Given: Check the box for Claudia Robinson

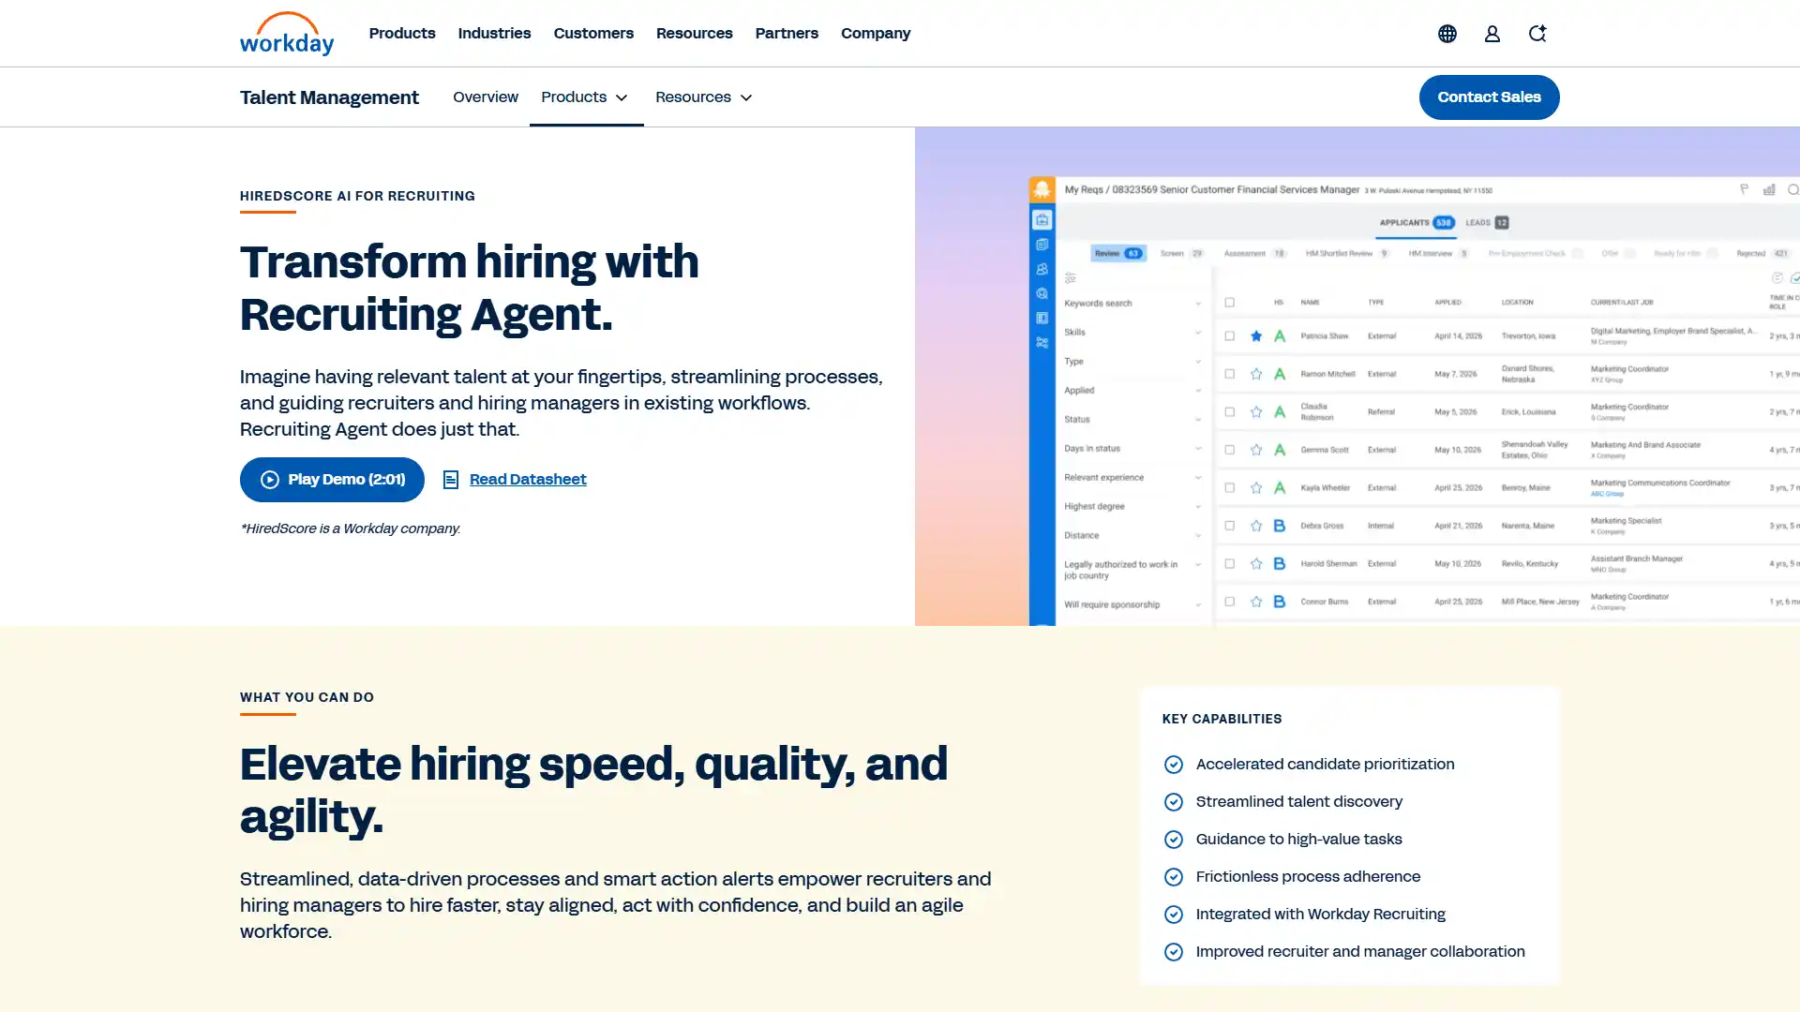Looking at the screenshot, I should coord(1230,411).
